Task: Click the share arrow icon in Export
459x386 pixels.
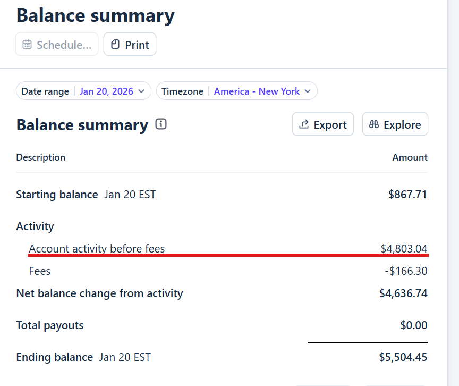Action: tap(304, 124)
